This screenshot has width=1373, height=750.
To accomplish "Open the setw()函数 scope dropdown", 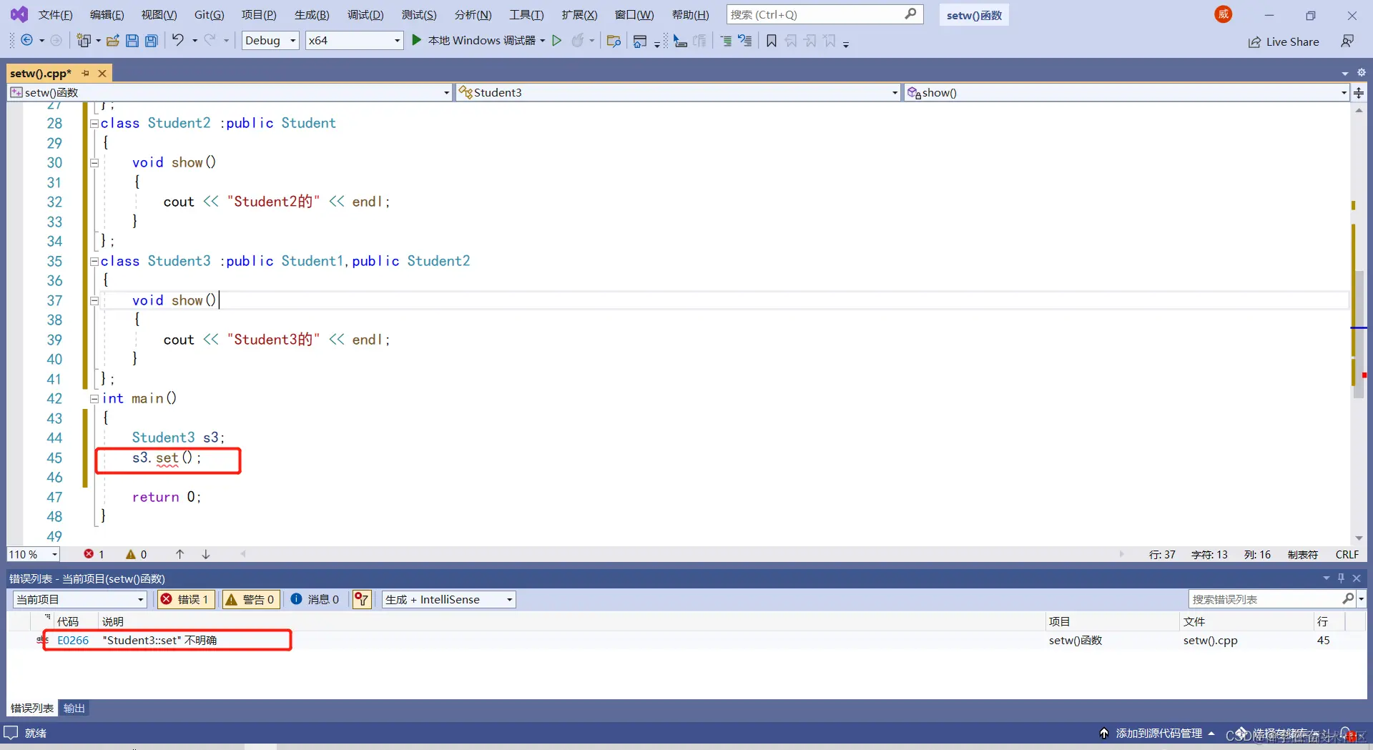I will tap(230, 92).
